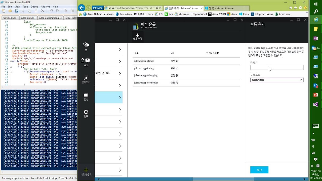Open the Azure spec bookmark
Screen dimensions: 322x181
tap(283, 14)
